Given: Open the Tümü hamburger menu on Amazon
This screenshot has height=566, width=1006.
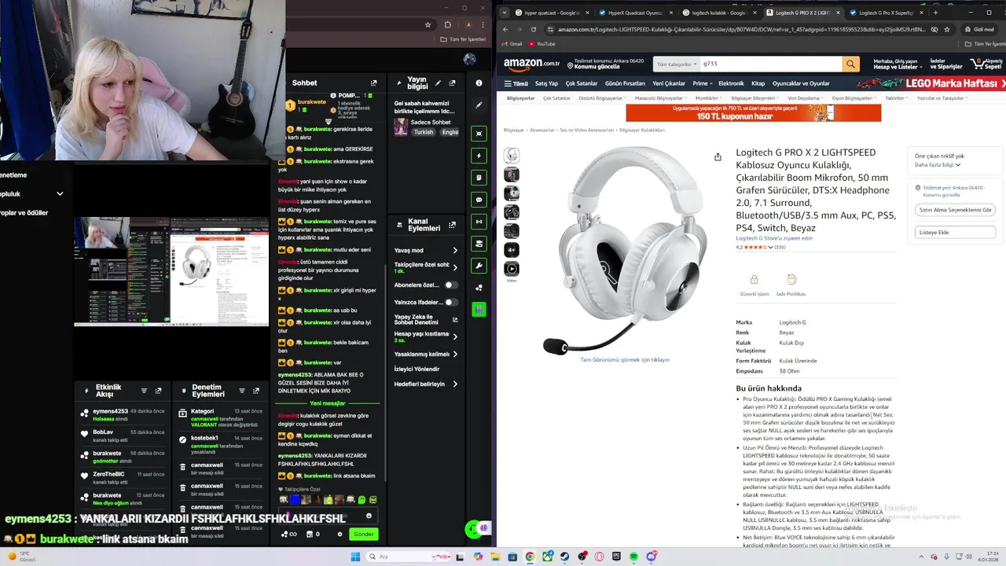Looking at the screenshot, I should (x=516, y=83).
